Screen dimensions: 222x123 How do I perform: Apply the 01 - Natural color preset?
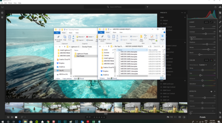click(164, 21)
